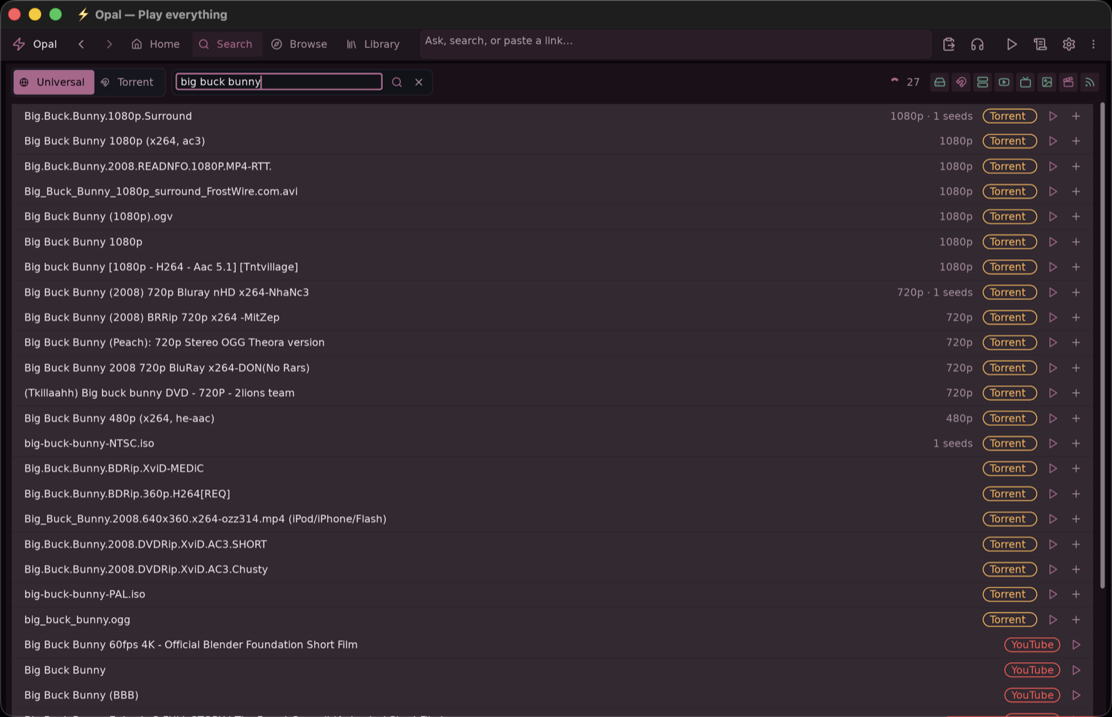The width and height of the screenshot is (1112, 717).
Task: Go forward with the right chevron
Action: (x=109, y=44)
